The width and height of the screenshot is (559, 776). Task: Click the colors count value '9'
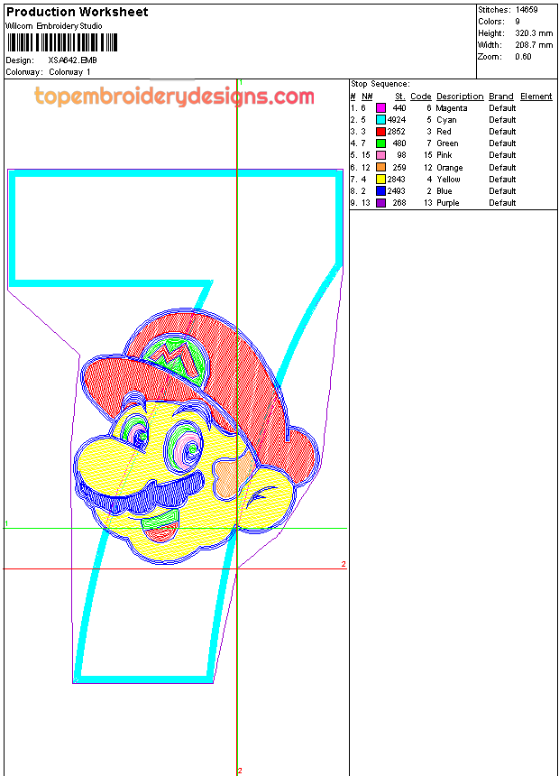pyautogui.click(x=518, y=22)
